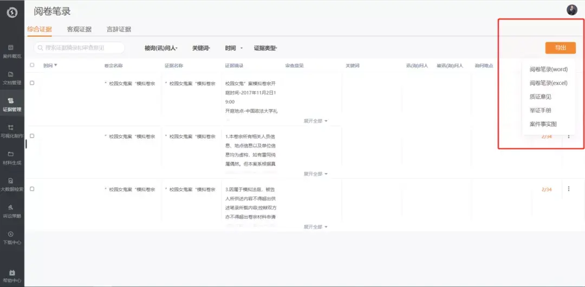Open 下载中心 in the sidebar

[x=12, y=237]
